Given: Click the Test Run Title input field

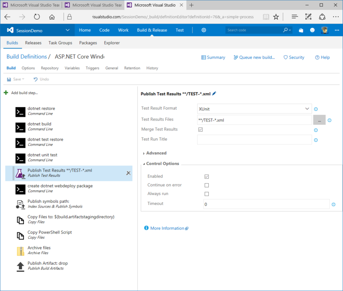Looking at the screenshot, I should 254,140.
